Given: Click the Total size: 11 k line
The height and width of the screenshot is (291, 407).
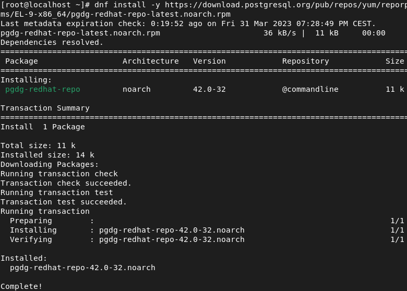Looking at the screenshot, I should [x=38, y=145].
